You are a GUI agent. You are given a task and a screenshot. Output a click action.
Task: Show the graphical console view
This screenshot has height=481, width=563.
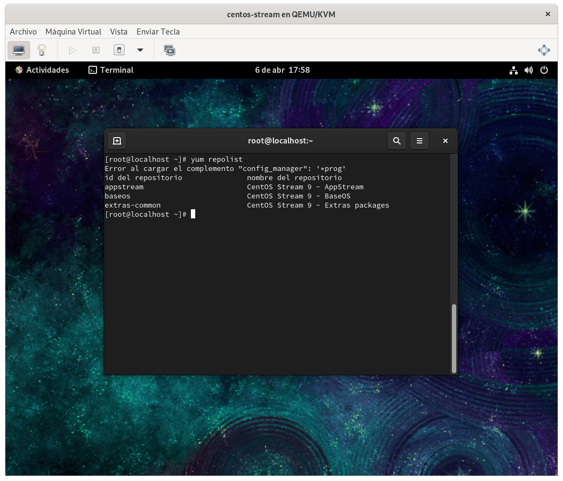tap(19, 50)
